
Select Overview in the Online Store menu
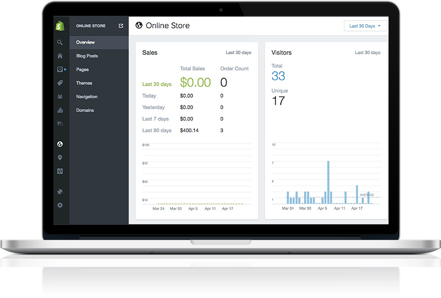[85, 42]
